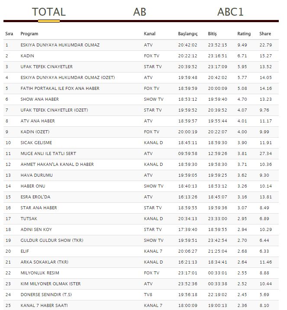Select KIM MILYONER OLMAK ISTER row
Image resolution: width=287 pixels, height=310 pixels.
(x=51, y=284)
